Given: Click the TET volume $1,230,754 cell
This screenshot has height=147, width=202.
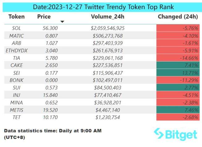Looking at the screenshot, I should tap(108, 117).
